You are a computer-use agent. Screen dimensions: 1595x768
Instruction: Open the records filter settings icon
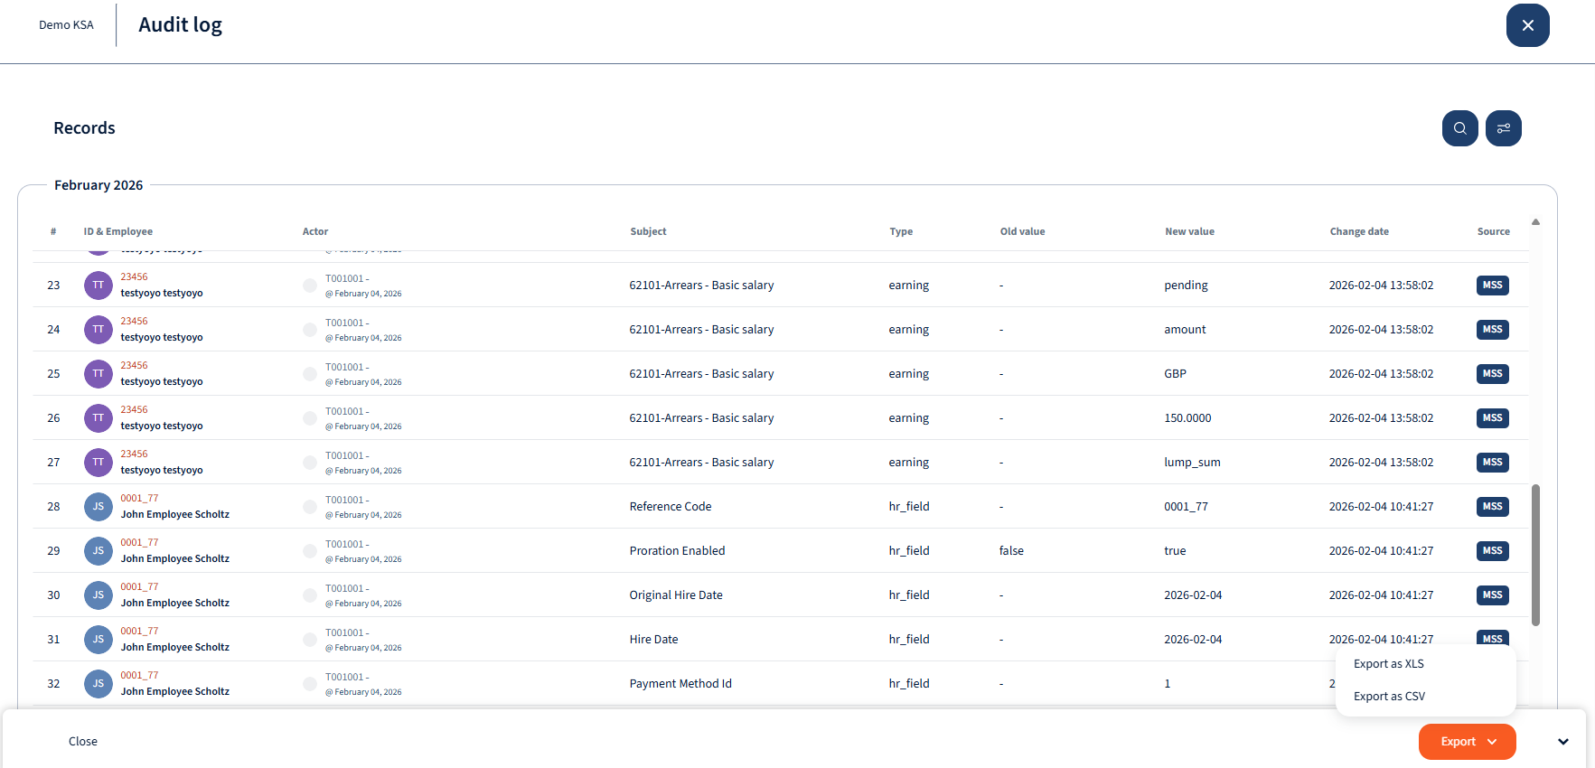(1503, 128)
